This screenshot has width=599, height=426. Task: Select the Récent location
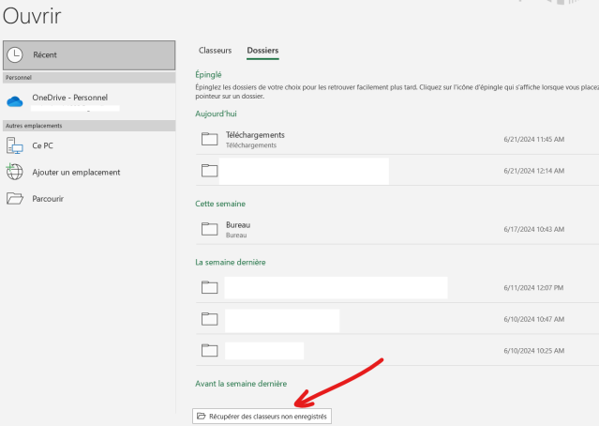(89, 55)
